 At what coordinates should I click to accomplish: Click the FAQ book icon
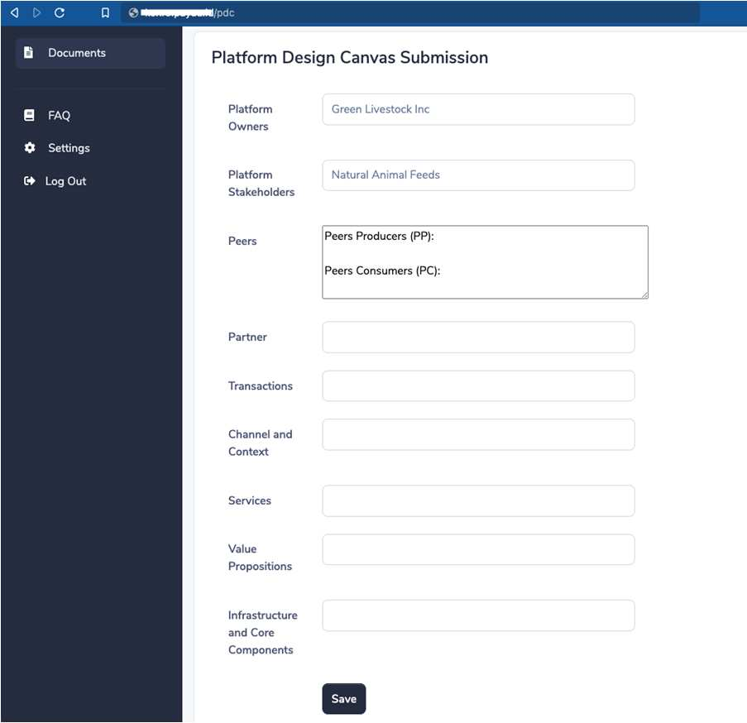29,115
